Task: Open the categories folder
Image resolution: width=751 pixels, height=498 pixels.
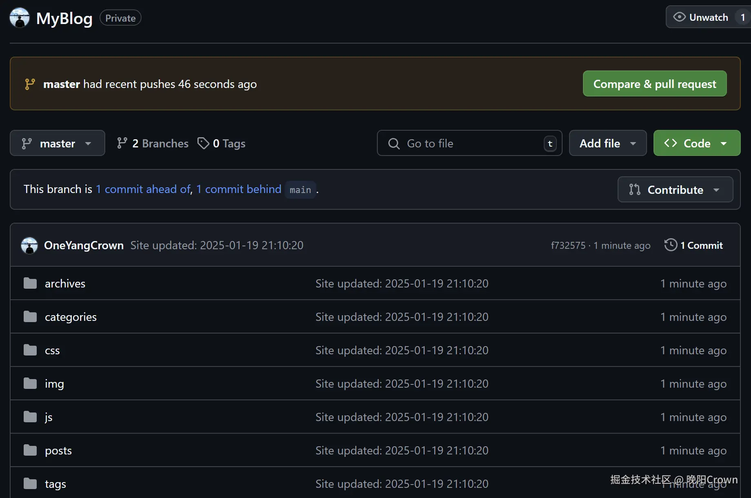Action: point(71,317)
